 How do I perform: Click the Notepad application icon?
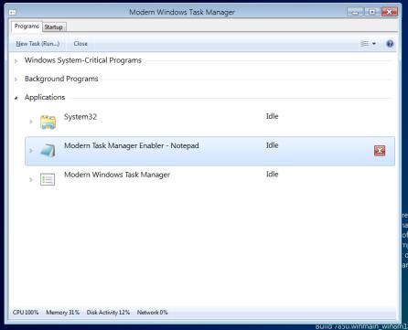48,151
